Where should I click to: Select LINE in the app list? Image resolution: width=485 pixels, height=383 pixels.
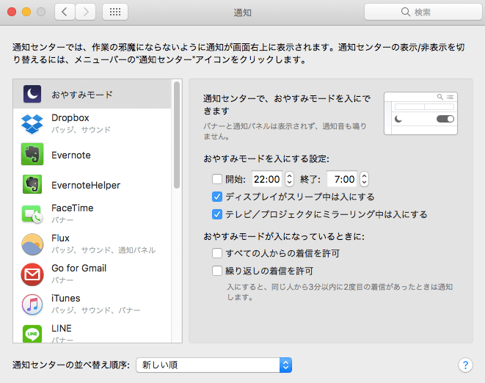coord(92,331)
